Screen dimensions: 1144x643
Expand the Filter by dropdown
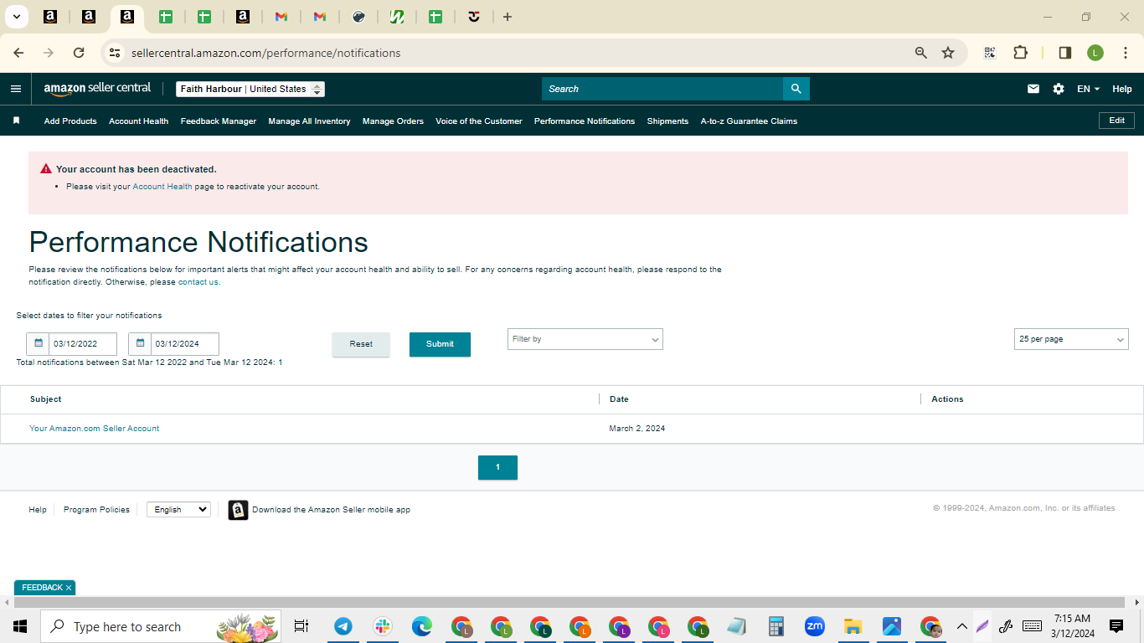click(x=585, y=339)
